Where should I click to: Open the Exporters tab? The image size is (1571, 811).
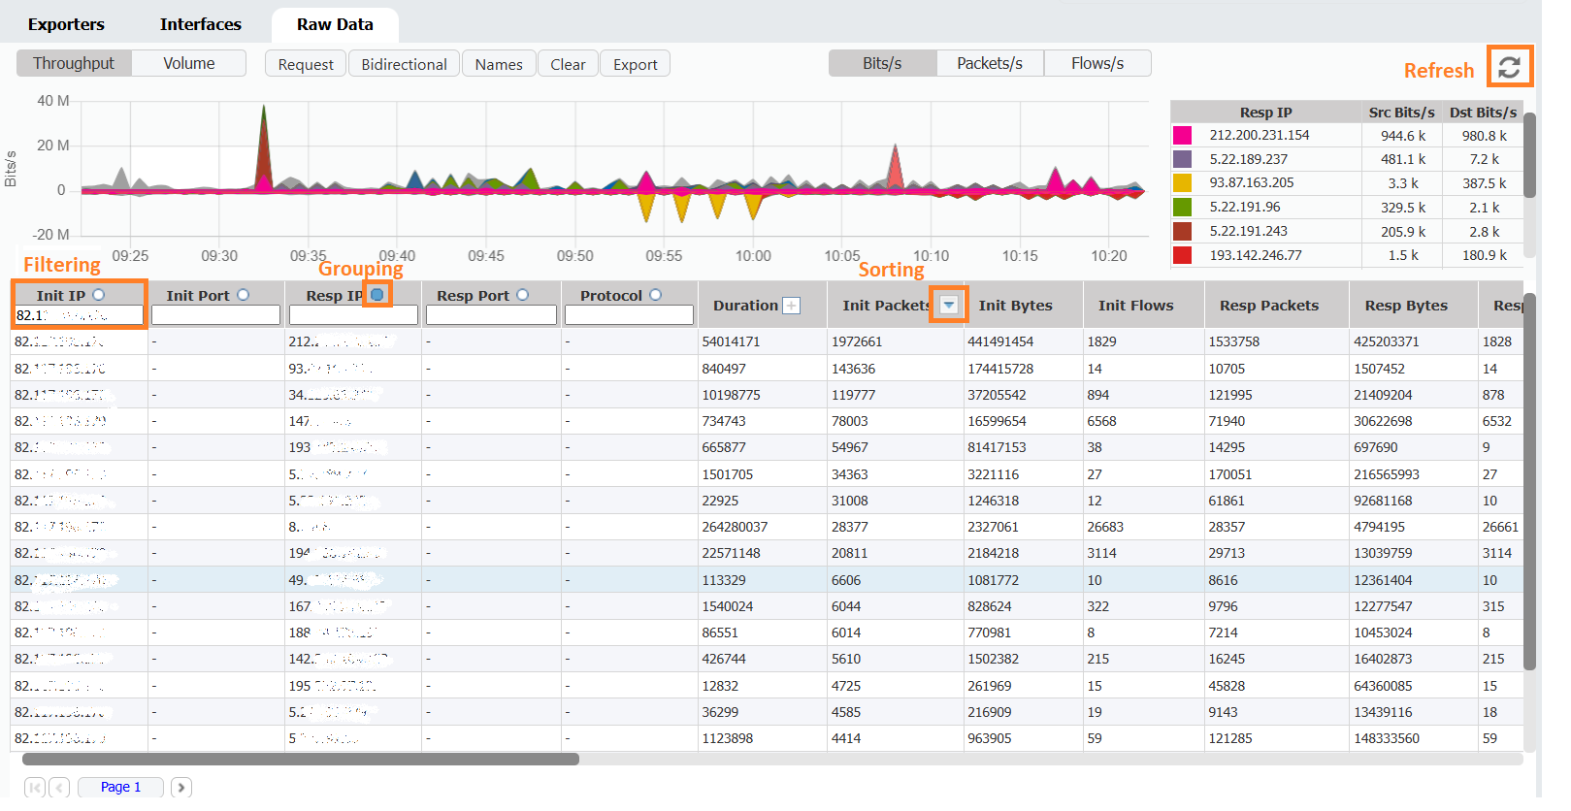(x=66, y=24)
